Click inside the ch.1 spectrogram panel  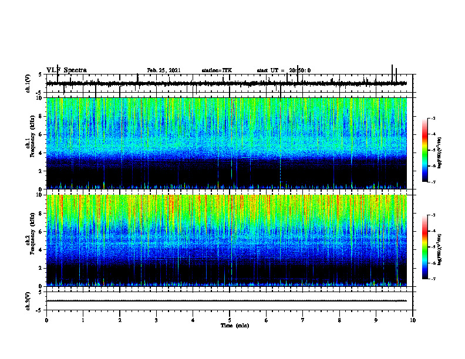click(x=227, y=143)
